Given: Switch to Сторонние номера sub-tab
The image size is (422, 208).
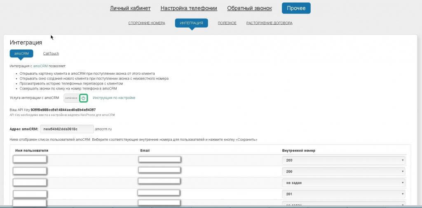Looking at the screenshot, I should [x=147, y=23].
